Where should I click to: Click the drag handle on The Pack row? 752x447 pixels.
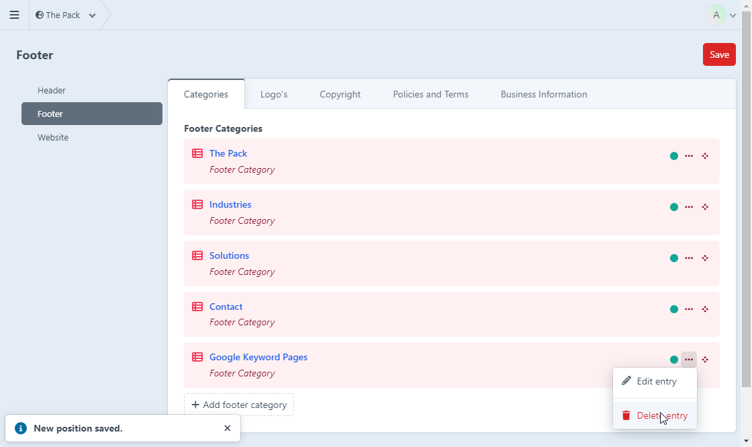pos(705,156)
